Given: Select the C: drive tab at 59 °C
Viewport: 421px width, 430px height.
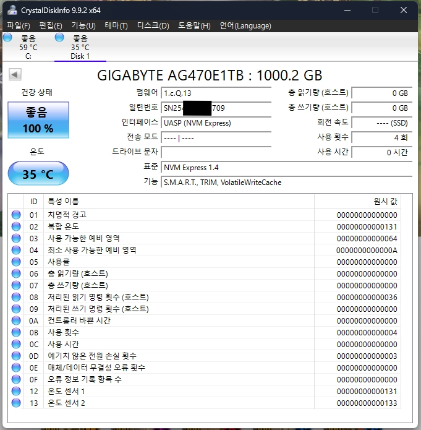Looking at the screenshot, I should click(x=28, y=47).
